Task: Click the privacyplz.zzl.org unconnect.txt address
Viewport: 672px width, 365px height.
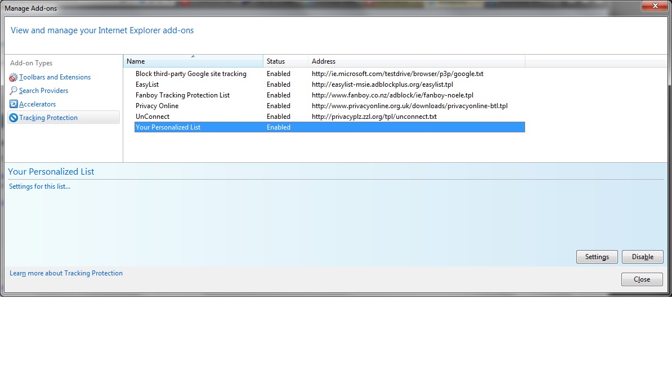Action: tap(374, 117)
